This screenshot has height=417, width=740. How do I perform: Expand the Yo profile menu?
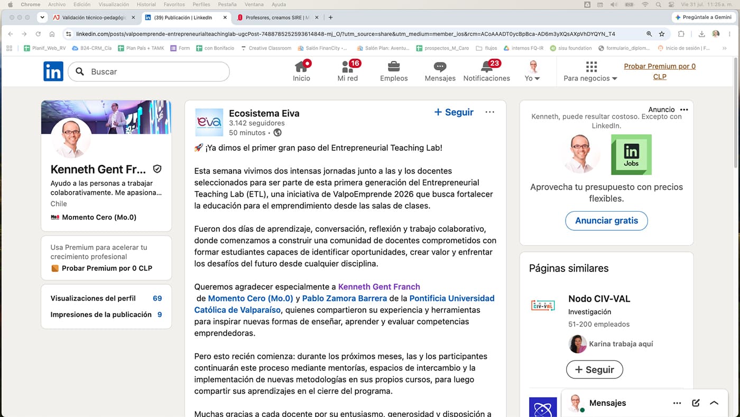click(x=533, y=71)
